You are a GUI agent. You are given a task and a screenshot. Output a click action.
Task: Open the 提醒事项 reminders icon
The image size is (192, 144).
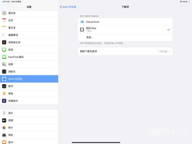point(4,35)
